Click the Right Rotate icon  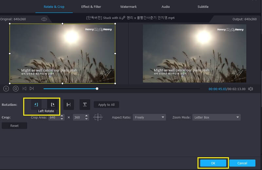coord(52,104)
